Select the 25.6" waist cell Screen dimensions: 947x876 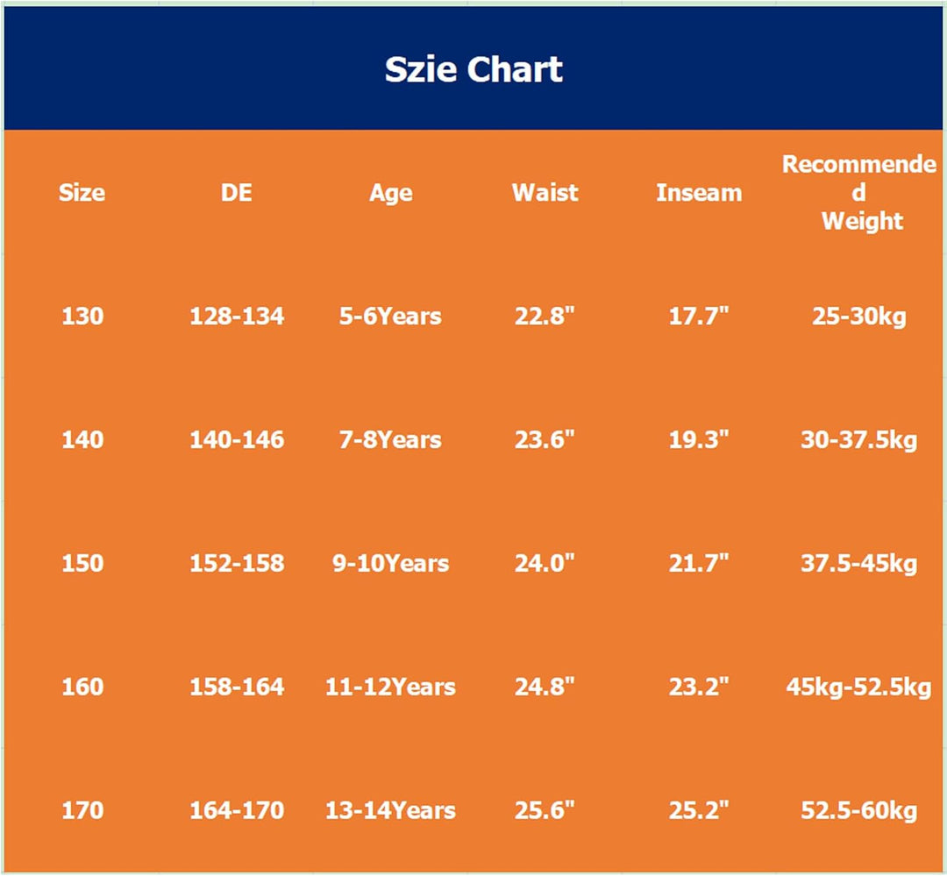click(x=545, y=810)
